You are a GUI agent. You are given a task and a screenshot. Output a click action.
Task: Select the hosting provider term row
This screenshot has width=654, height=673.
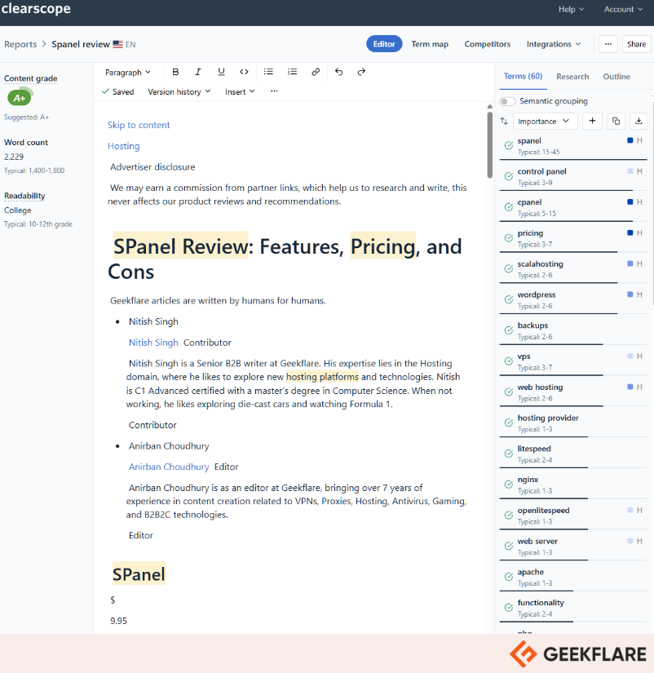coord(573,423)
